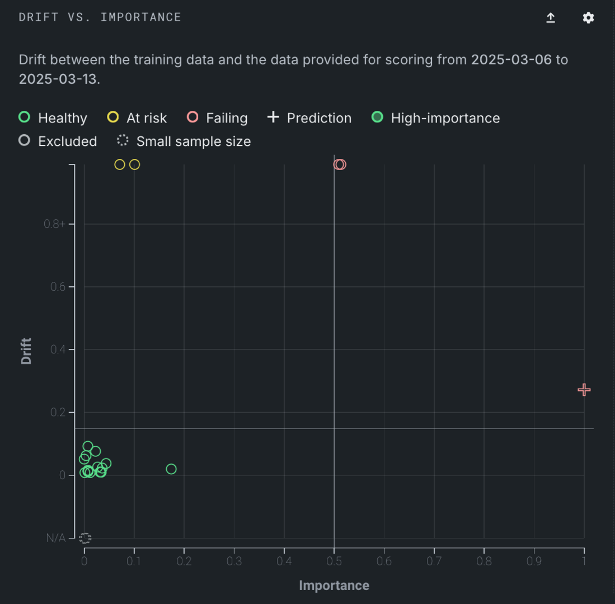Select the isolated green point near importance 0.18
Screen dimensions: 615x604
click(x=171, y=469)
